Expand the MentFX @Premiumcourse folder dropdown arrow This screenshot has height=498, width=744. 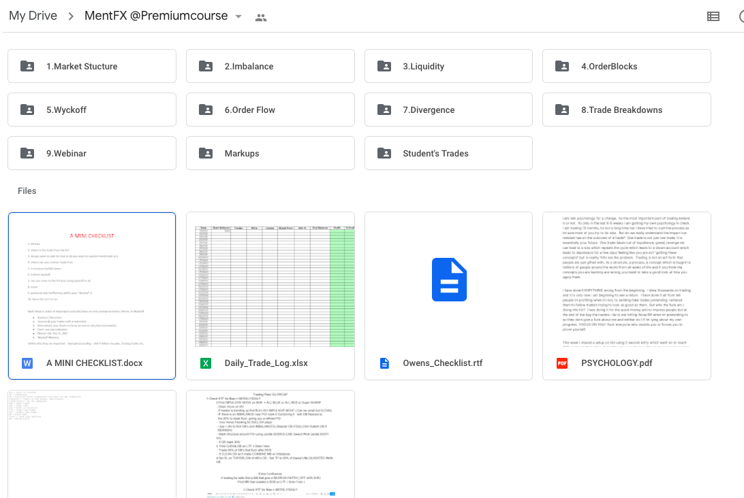pyautogui.click(x=238, y=17)
